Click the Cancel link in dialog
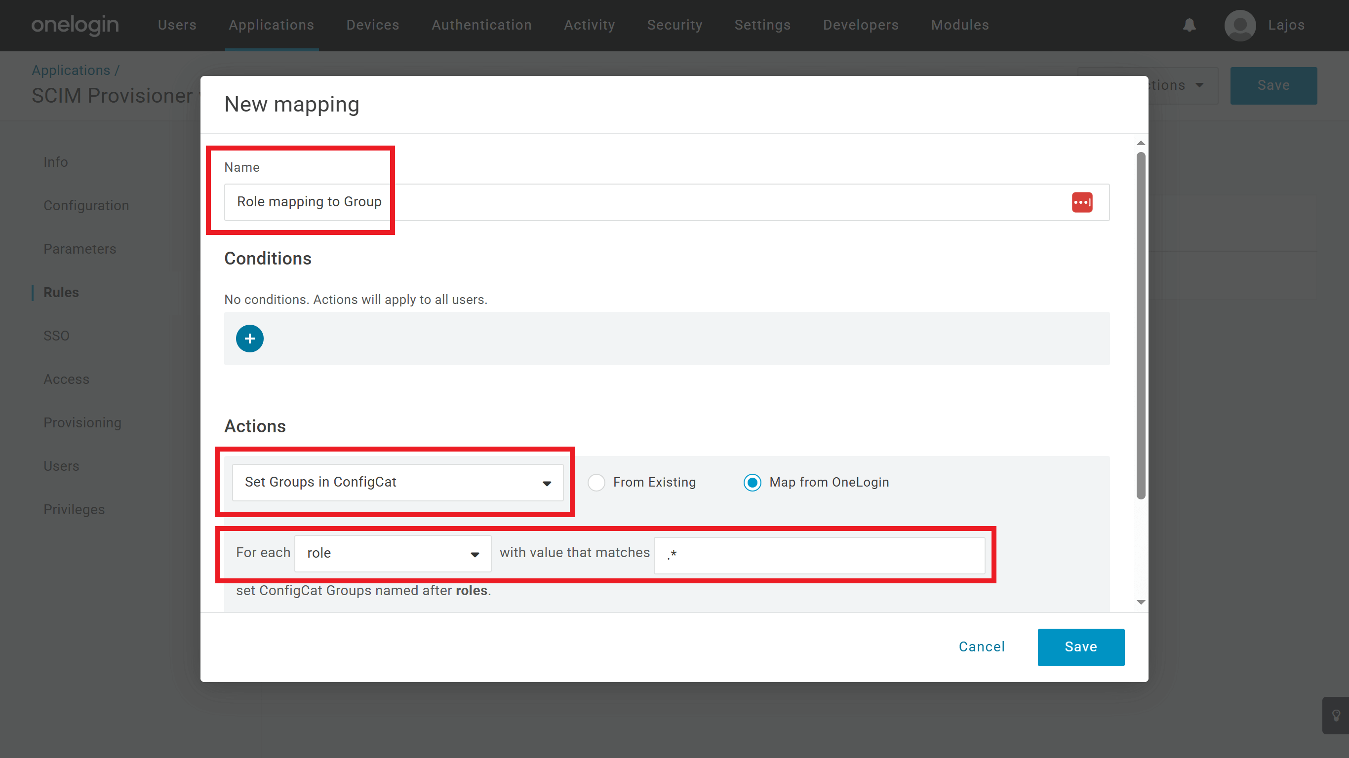Screen dimensions: 1349x758 click(981, 646)
